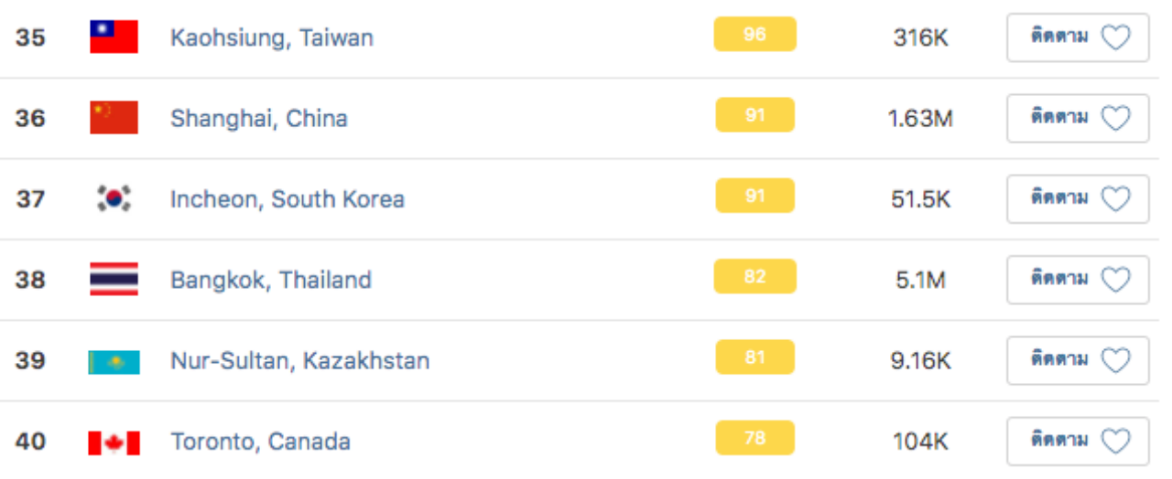The width and height of the screenshot is (1172, 479).
Task: Toggle follow for Toronto row
Action: [x=1078, y=441]
